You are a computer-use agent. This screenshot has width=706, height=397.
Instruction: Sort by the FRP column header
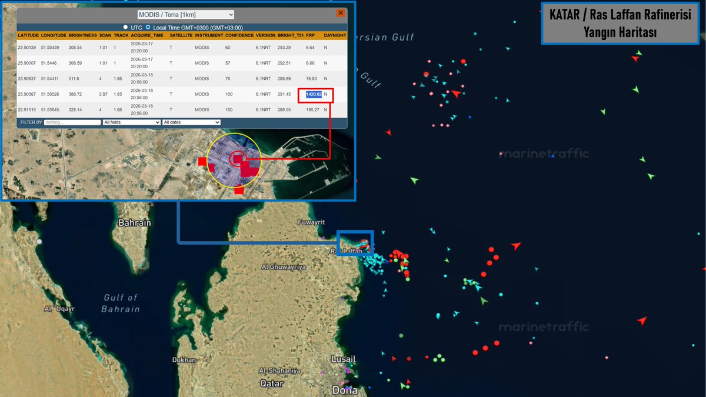point(310,35)
